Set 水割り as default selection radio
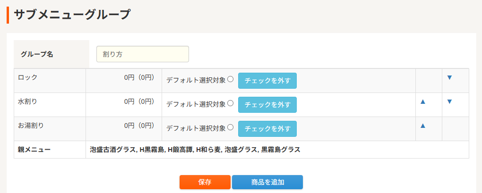Viewport: 482px width, 193px height. pyautogui.click(x=231, y=103)
